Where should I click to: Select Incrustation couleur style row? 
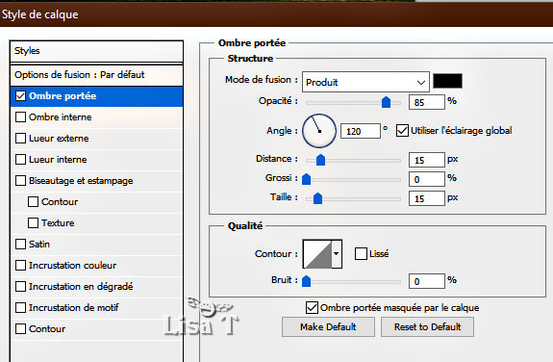click(96, 265)
